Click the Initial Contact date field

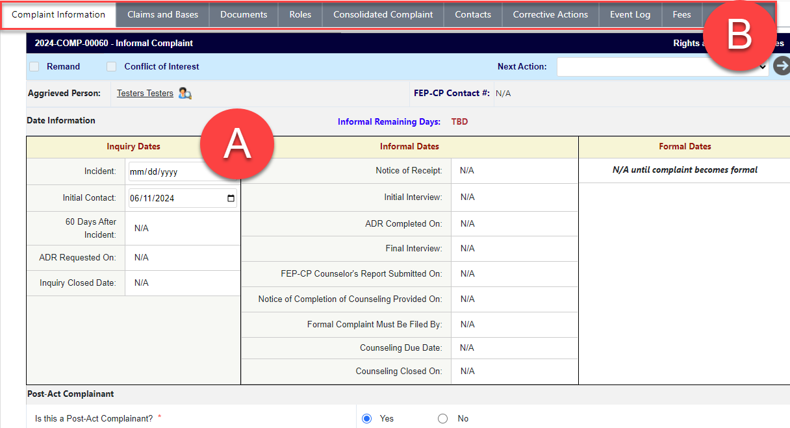183,198
